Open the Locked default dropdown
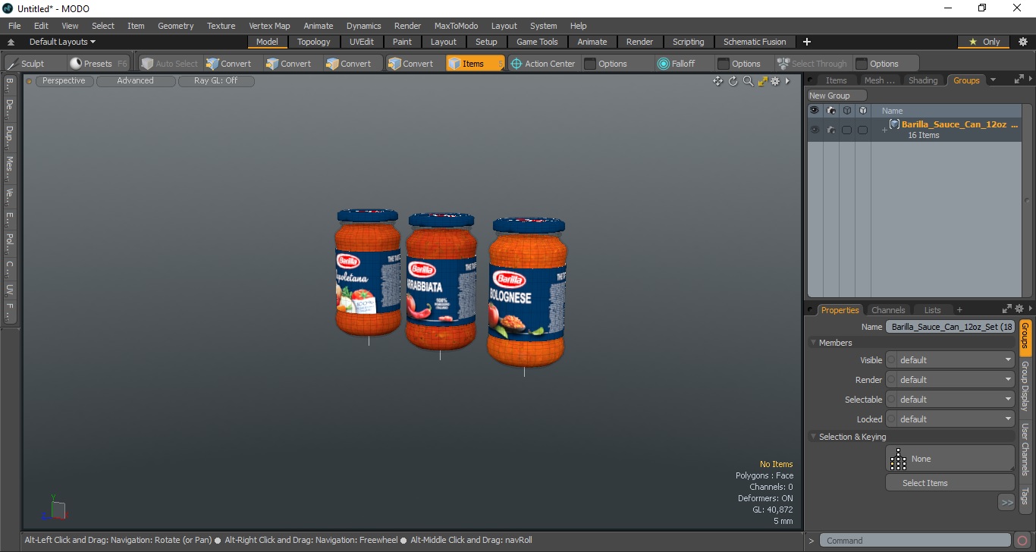The width and height of the screenshot is (1036, 552). click(x=956, y=419)
